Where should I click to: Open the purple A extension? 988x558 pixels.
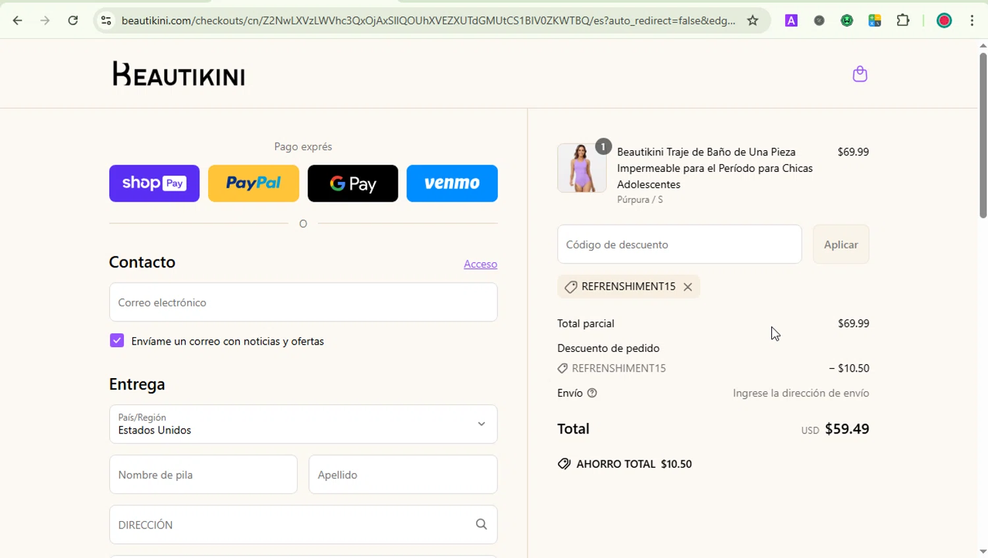pyautogui.click(x=791, y=20)
